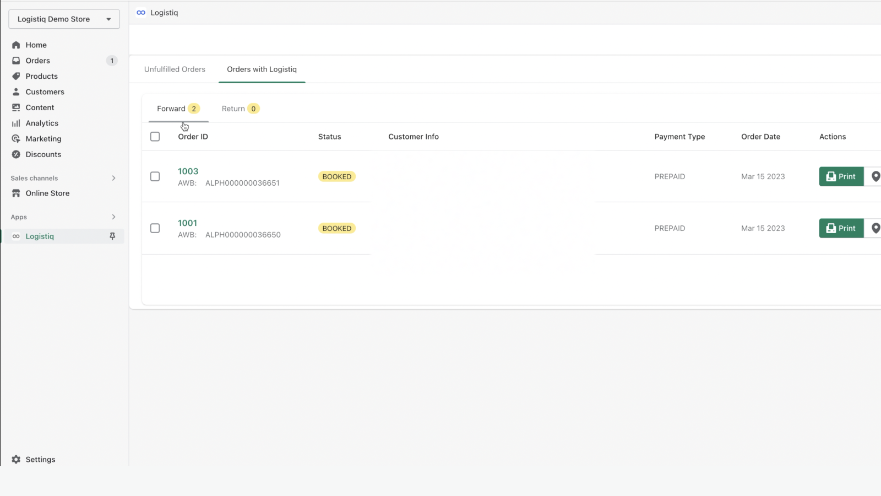
Task: Open Orders in the sidebar
Action: [38, 61]
